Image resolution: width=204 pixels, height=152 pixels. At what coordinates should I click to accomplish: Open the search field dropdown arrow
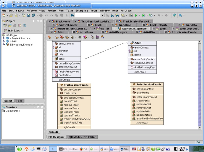pyautogui.click(x=102, y=15)
